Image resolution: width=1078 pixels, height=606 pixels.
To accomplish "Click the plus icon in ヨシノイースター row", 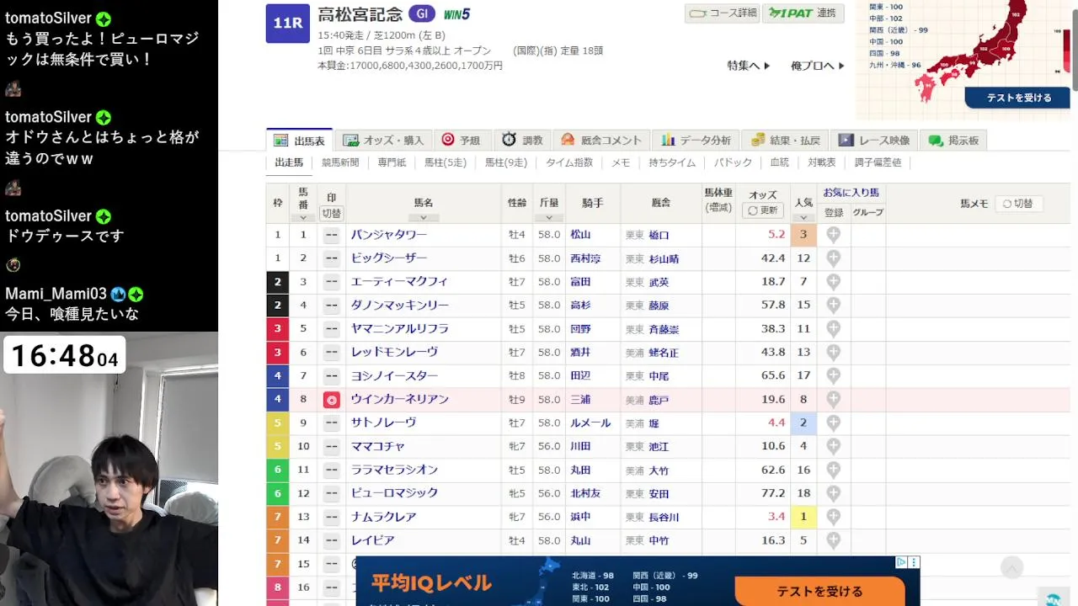I will point(833,376).
